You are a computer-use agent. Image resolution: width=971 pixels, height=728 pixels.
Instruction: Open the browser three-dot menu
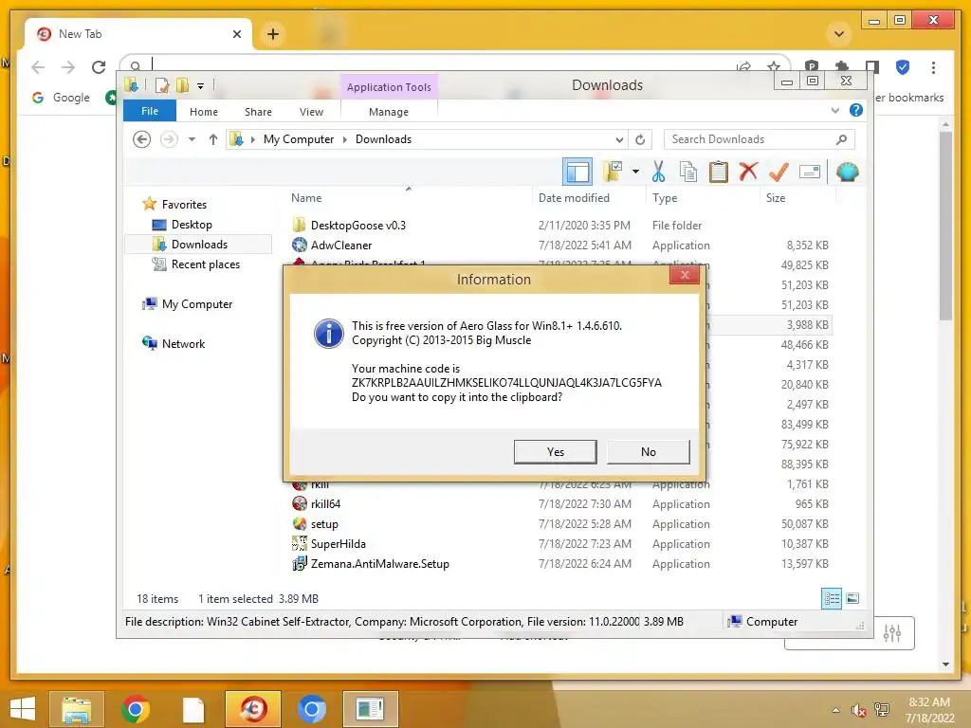tap(933, 67)
